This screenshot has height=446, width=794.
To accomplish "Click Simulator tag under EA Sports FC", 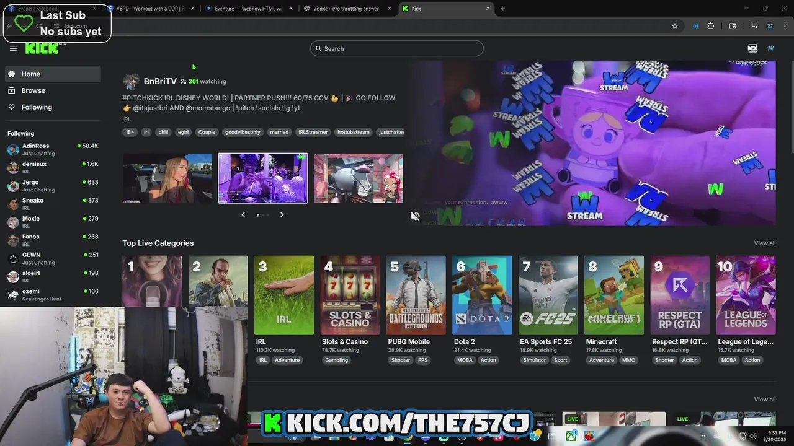I will [534, 360].
